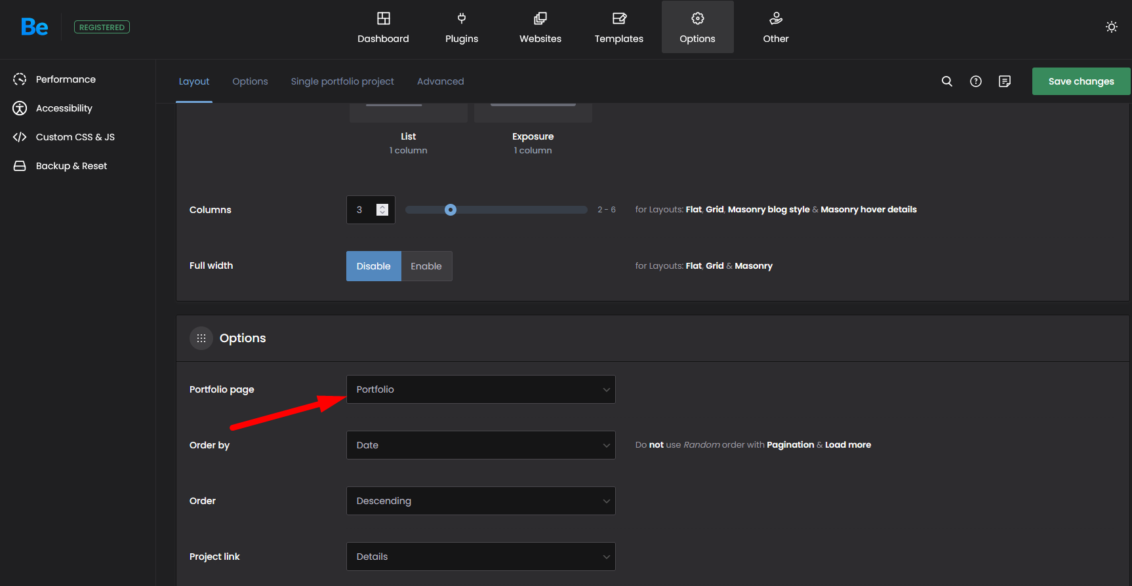This screenshot has width=1132, height=586.
Task: Click the Backup & Reset drive icon
Action: (x=20, y=166)
